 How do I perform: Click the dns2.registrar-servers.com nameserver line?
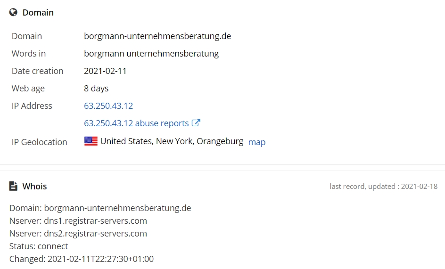[x=78, y=234]
